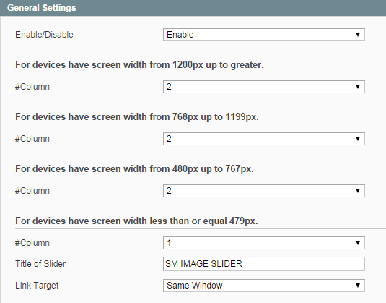Open the Link Target dropdown
The height and width of the screenshot is (303, 386).
pyautogui.click(x=263, y=286)
